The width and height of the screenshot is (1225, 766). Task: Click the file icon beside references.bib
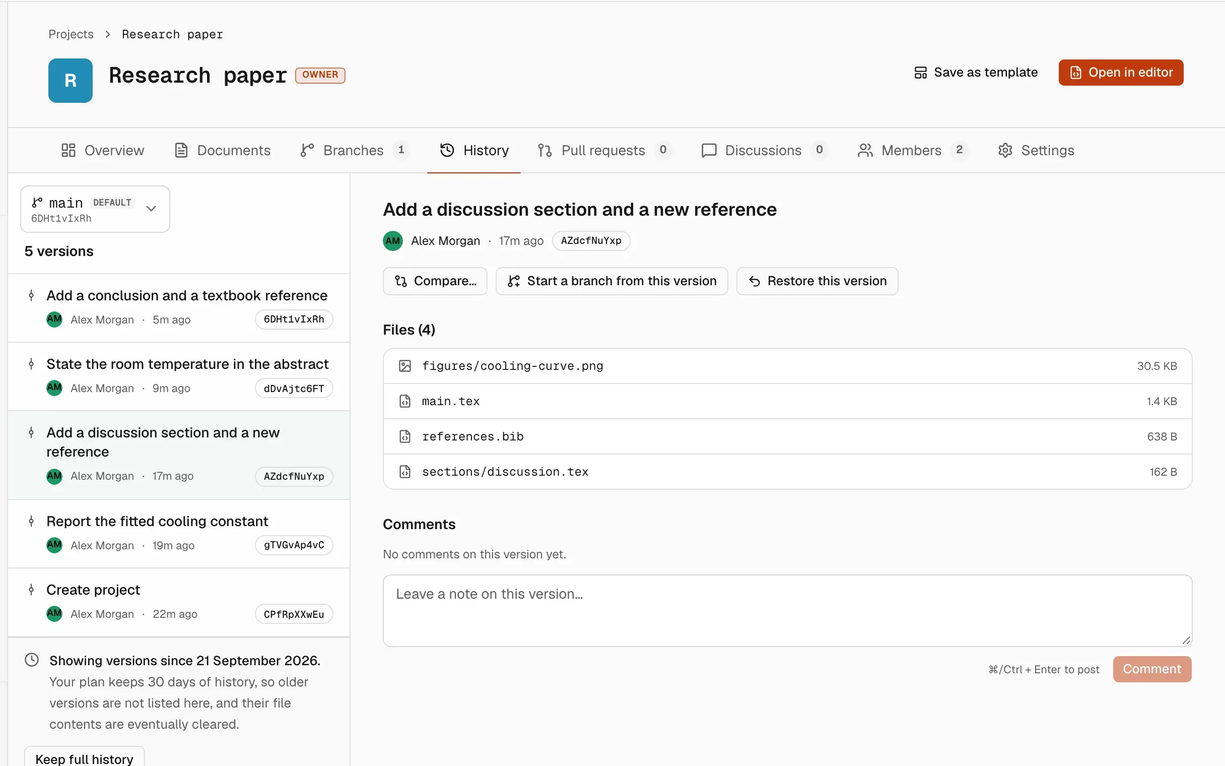[x=405, y=436]
